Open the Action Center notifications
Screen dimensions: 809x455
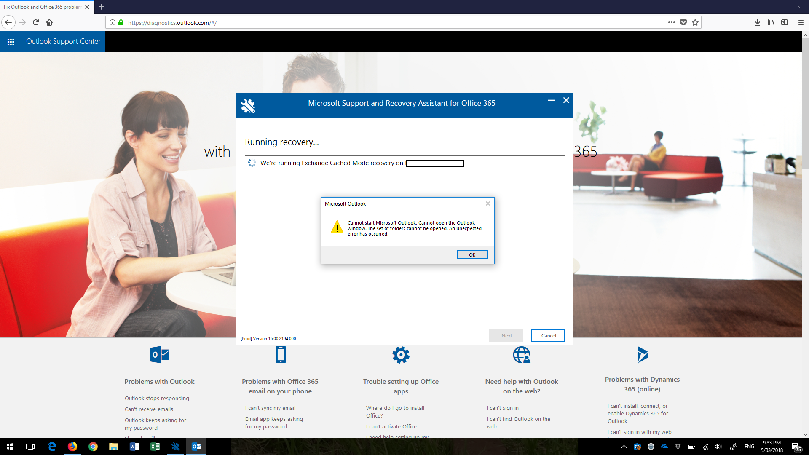tap(796, 447)
